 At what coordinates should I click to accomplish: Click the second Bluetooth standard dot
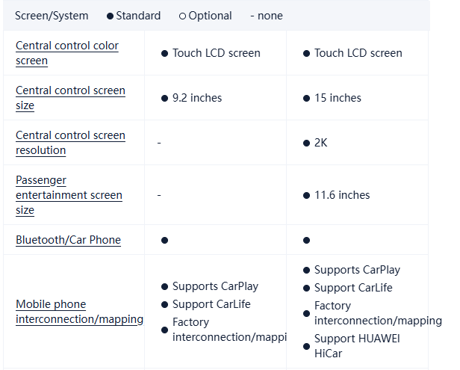(x=306, y=240)
